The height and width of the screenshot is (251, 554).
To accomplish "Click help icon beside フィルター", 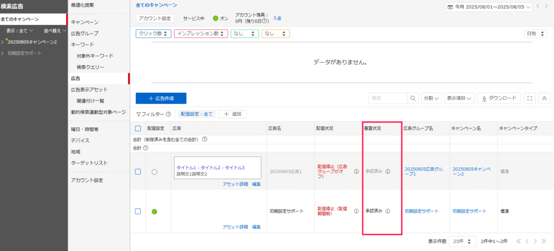I will click(x=169, y=114).
